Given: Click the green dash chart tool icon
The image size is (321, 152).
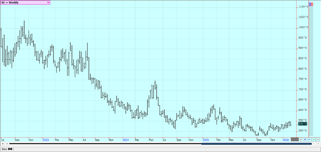Looking at the screenshot, I should [x=313, y=139].
